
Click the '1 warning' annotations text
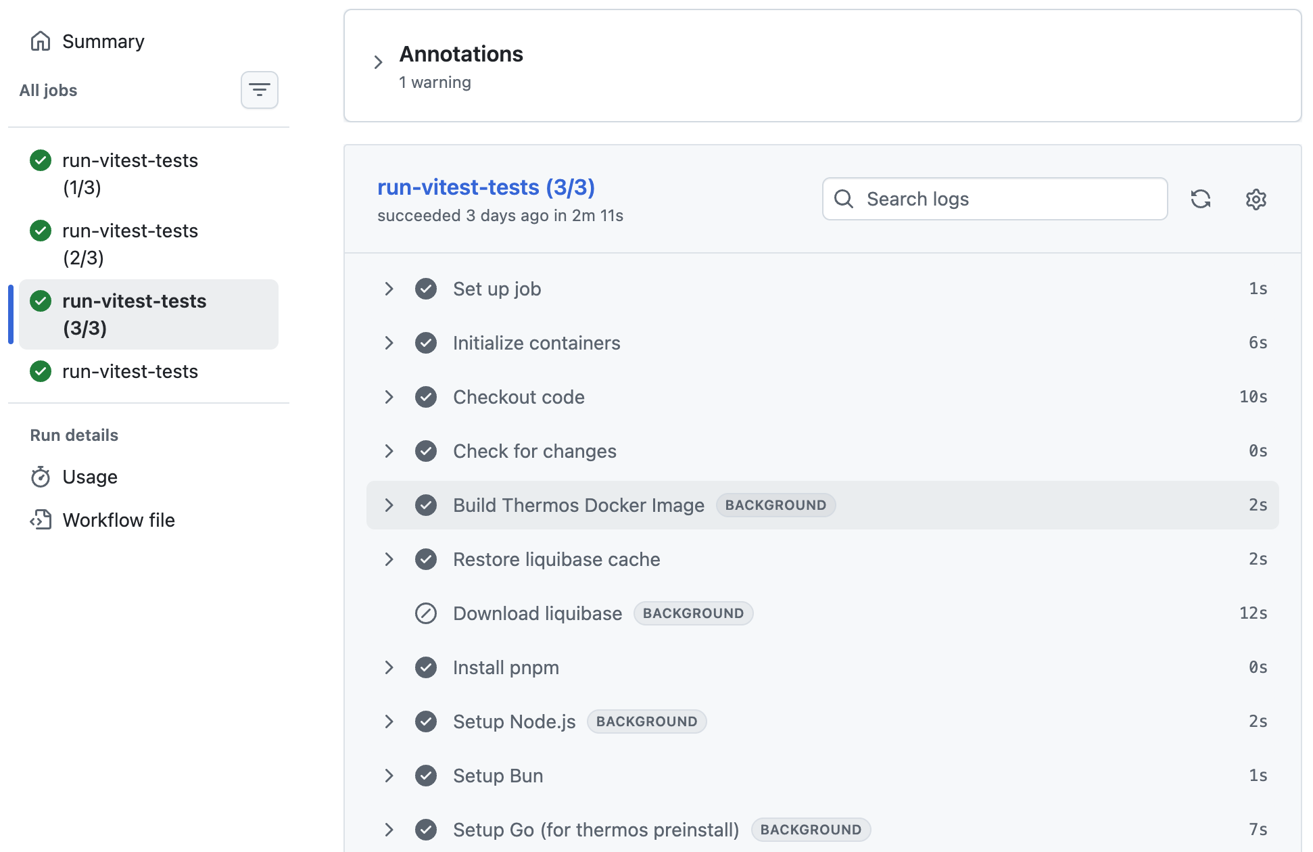(x=435, y=82)
